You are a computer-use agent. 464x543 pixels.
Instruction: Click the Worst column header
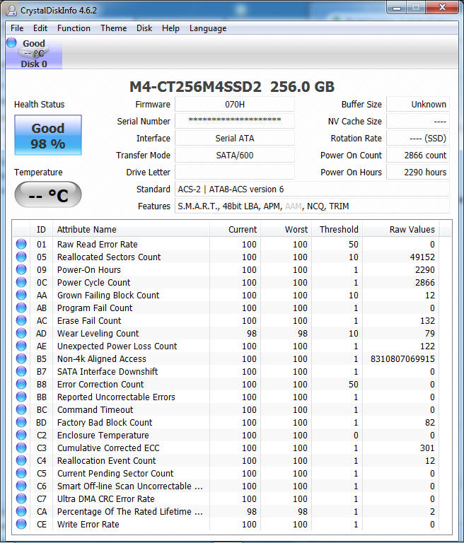click(286, 229)
